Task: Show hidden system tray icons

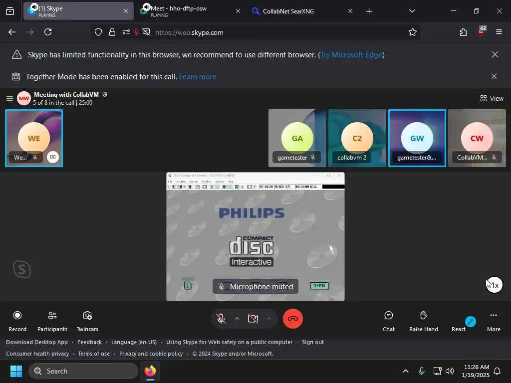Action: point(406,371)
